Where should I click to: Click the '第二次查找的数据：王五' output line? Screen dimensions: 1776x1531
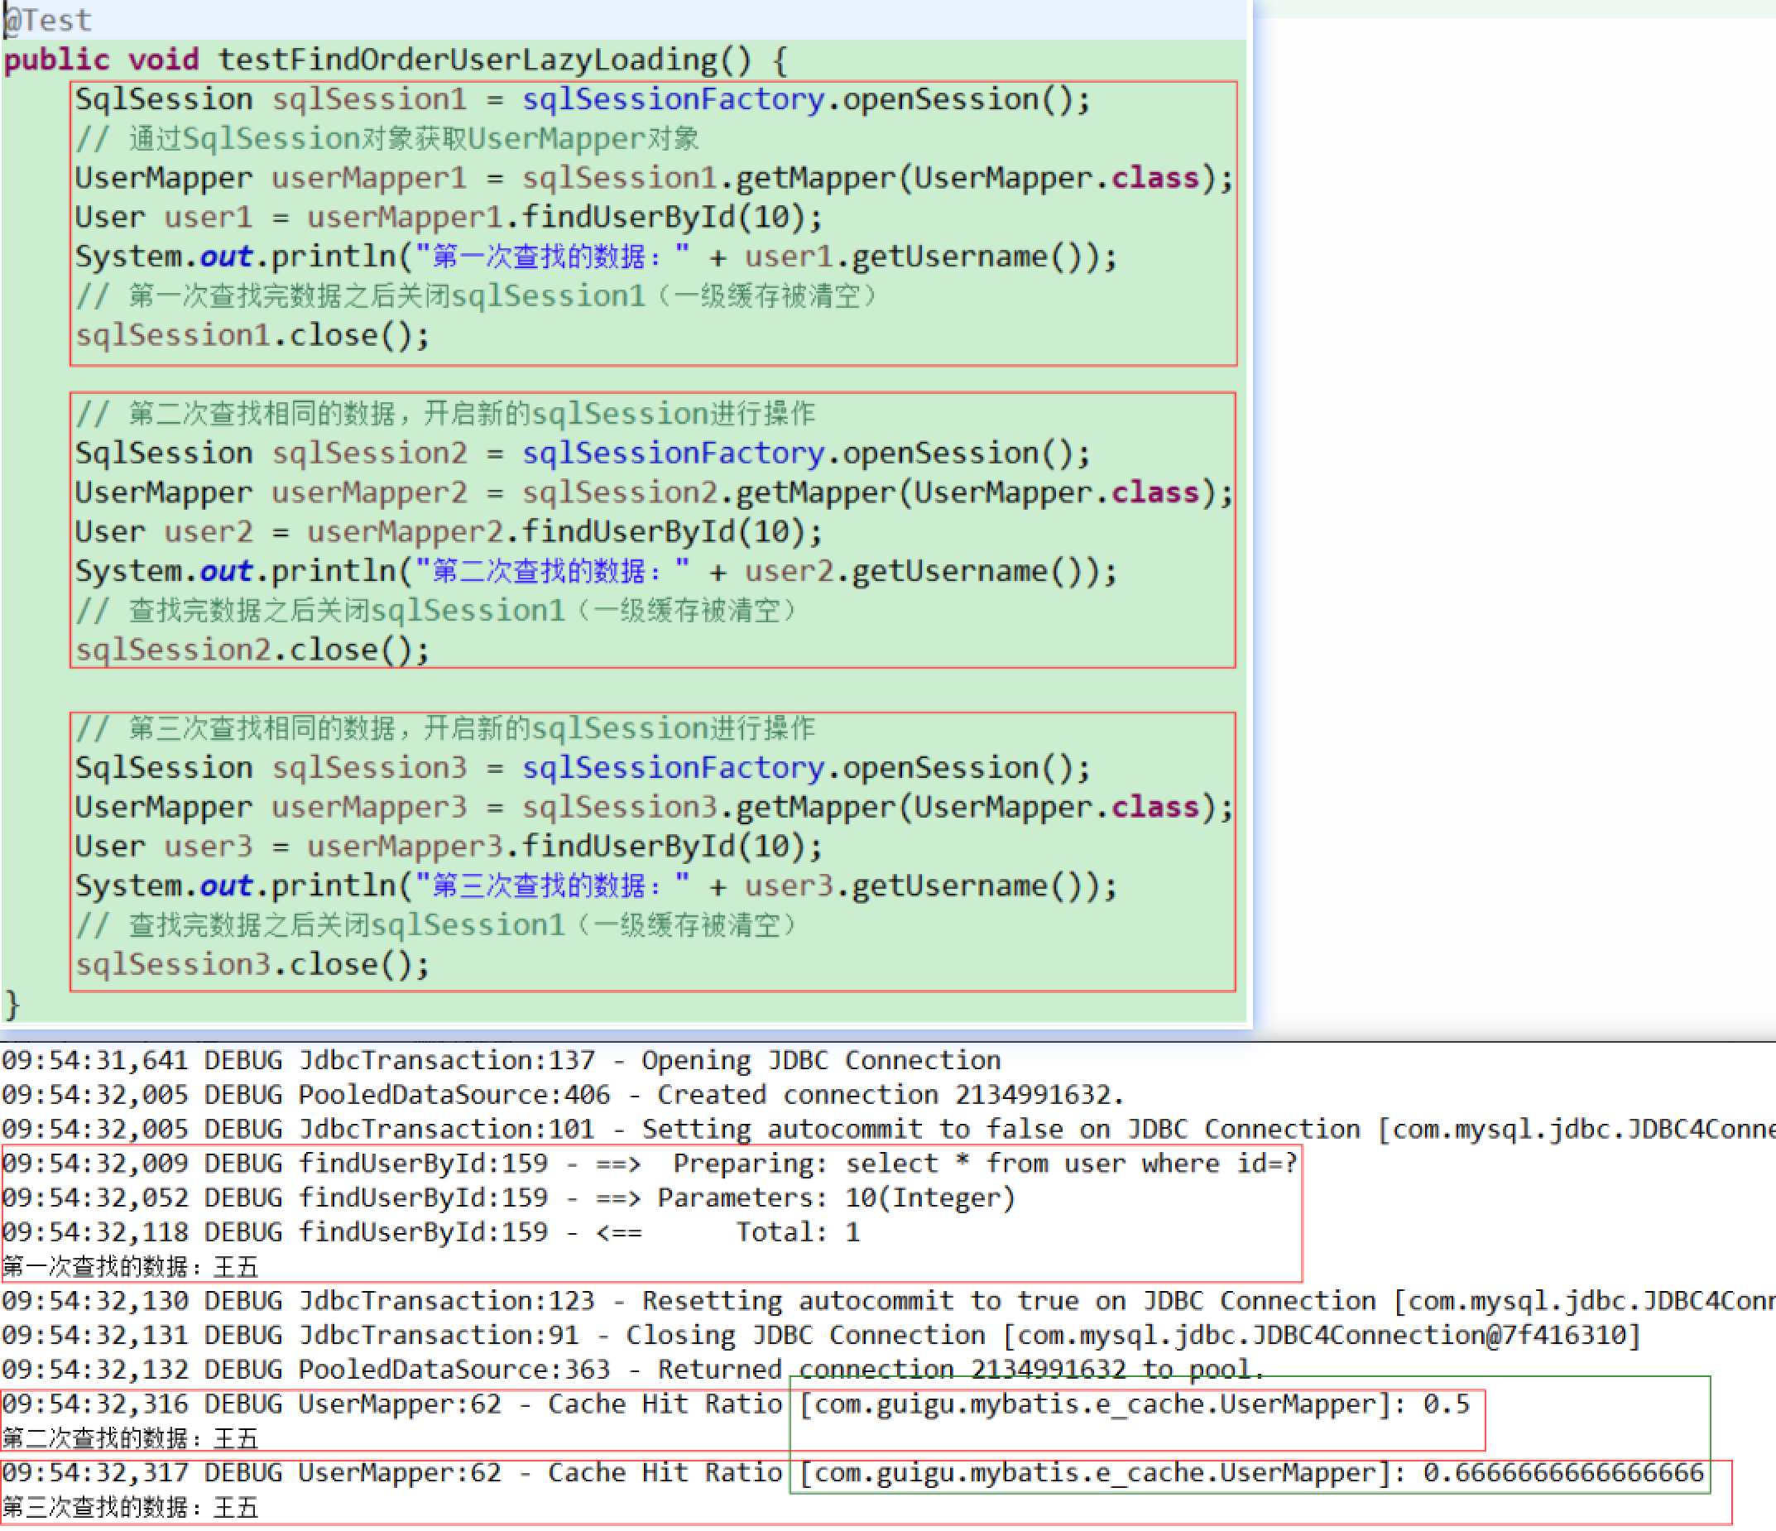(x=129, y=1437)
